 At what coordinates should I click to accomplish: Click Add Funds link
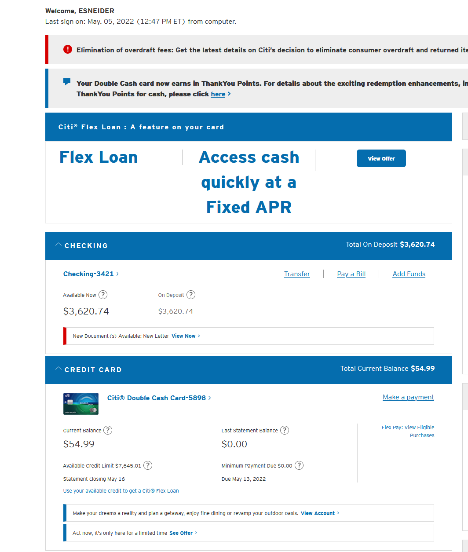pos(409,274)
